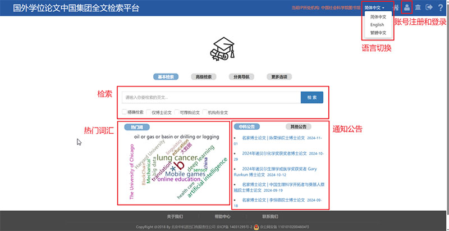Enable the 精确检索 checkbox
This screenshot has height=231, width=449.
click(x=124, y=112)
